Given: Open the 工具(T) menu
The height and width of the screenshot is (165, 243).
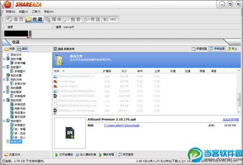Looking at the screenshot, I should 36,12.
